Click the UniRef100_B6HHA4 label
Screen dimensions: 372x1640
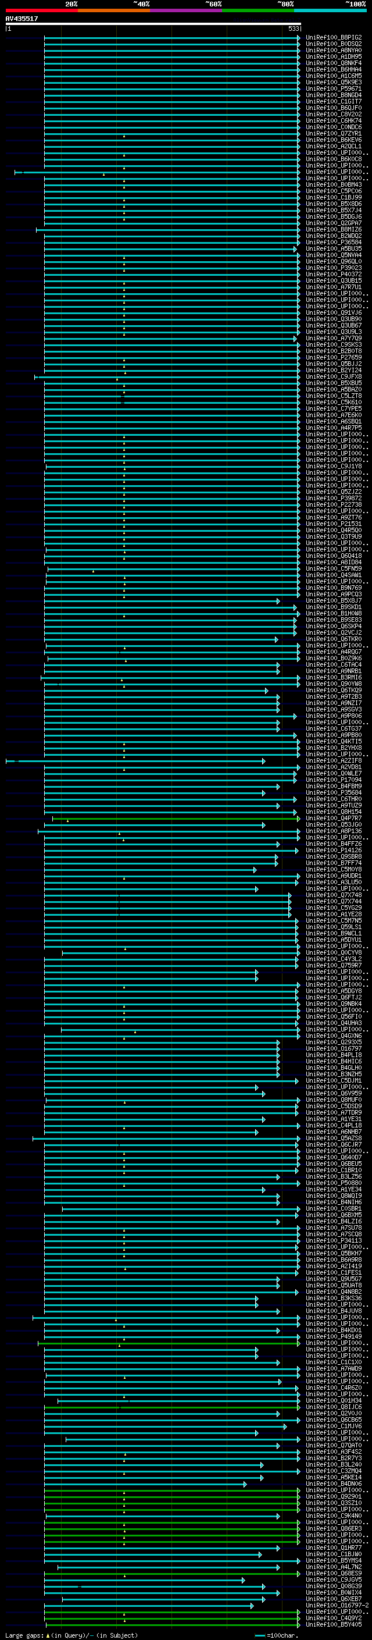(x=333, y=69)
